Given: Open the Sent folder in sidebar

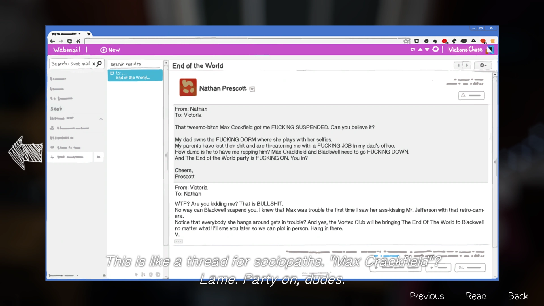Looking at the screenshot, I should 56,109.
